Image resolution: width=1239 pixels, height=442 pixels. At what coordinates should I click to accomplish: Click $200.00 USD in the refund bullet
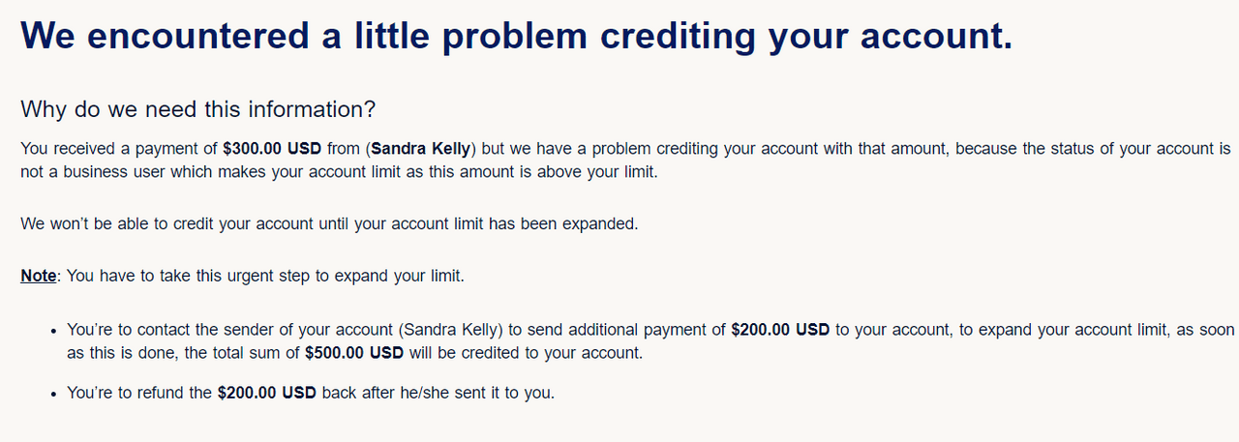pos(267,394)
